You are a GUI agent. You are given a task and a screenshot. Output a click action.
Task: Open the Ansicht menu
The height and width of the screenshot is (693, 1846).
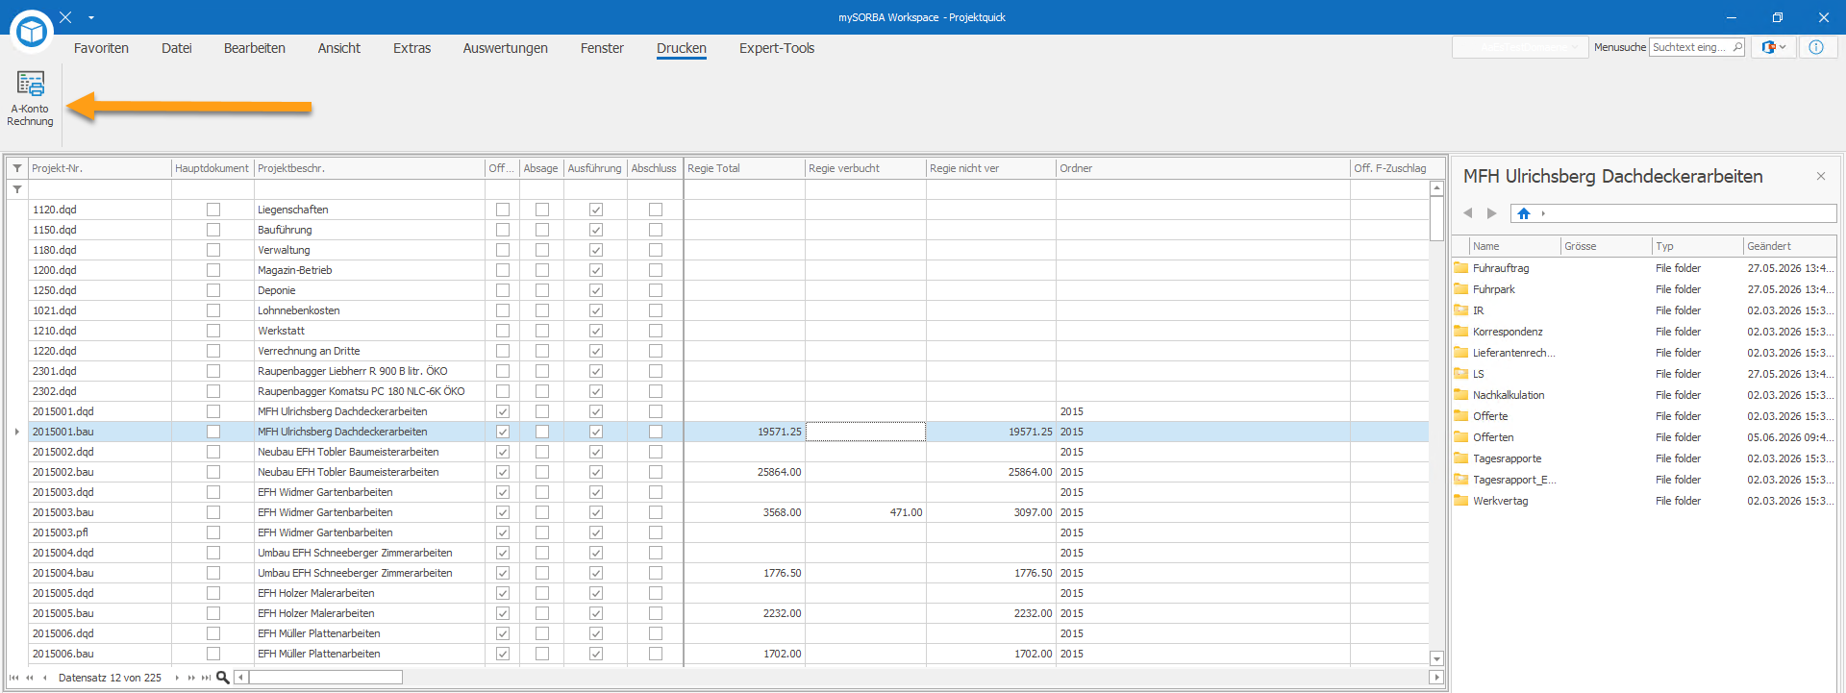[339, 48]
